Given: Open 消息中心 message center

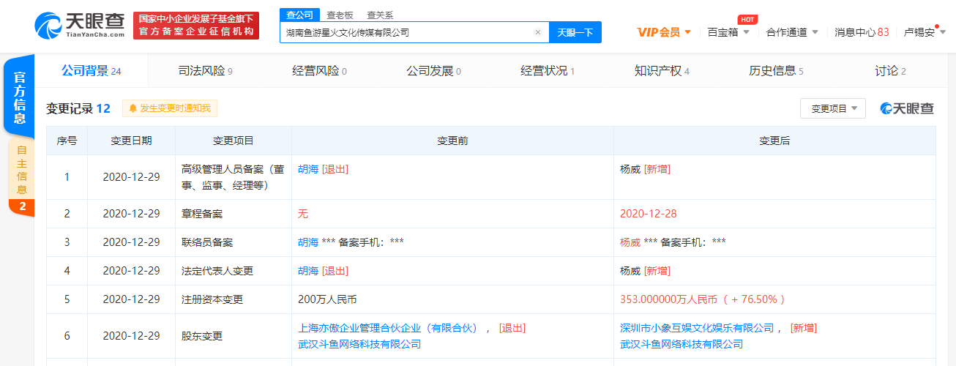Looking at the screenshot, I should 862,32.
